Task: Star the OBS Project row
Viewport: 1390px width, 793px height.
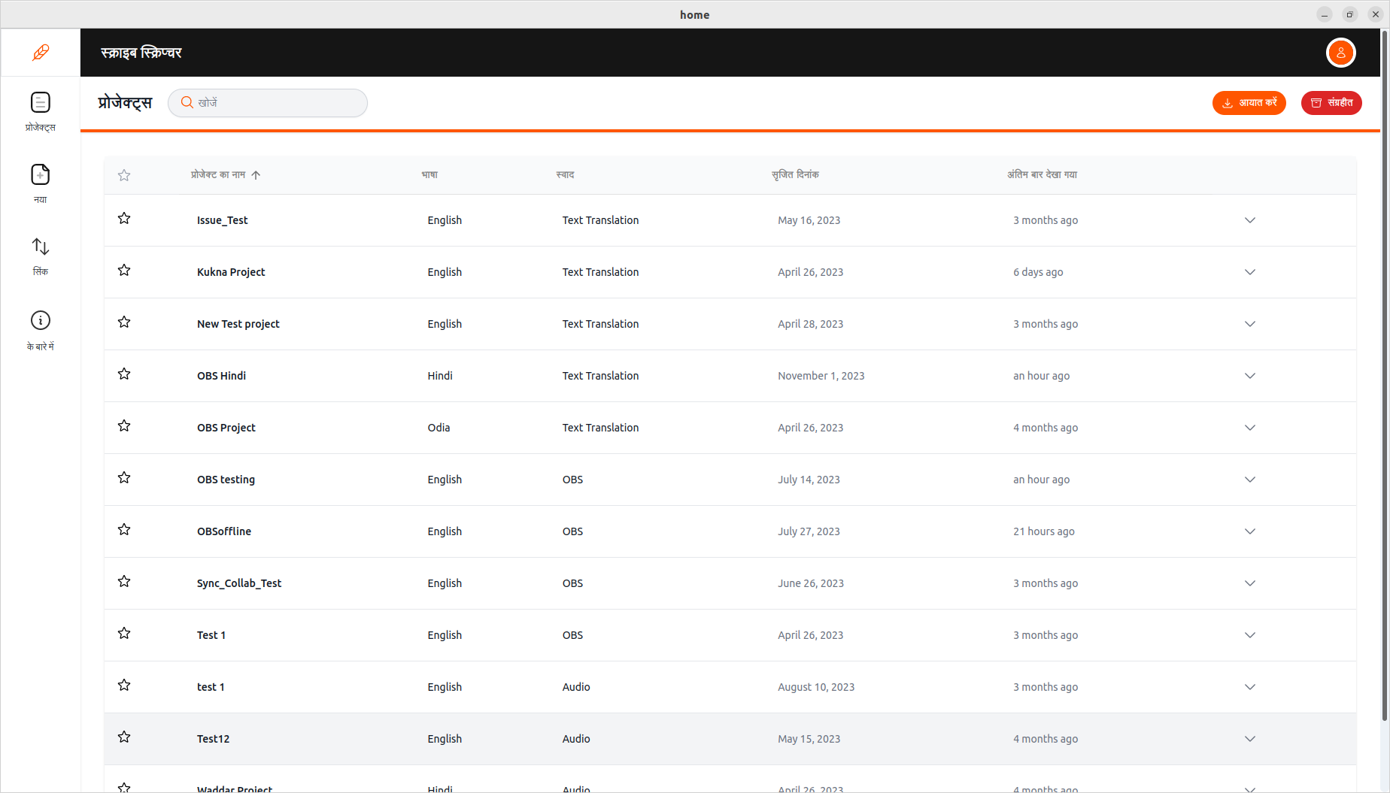Action: (x=124, y=426)
